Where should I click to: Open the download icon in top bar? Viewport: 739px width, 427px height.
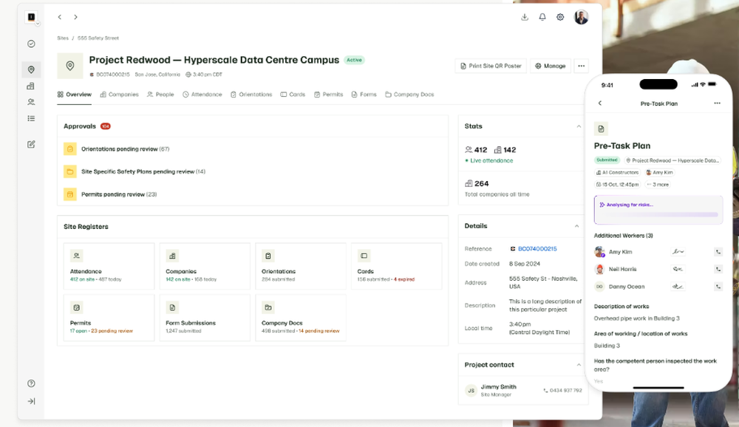click(x=525, y=17)
